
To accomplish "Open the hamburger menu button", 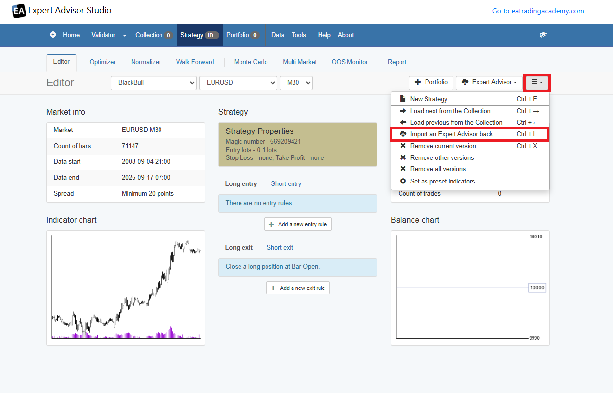I will (x=537, y=82).
